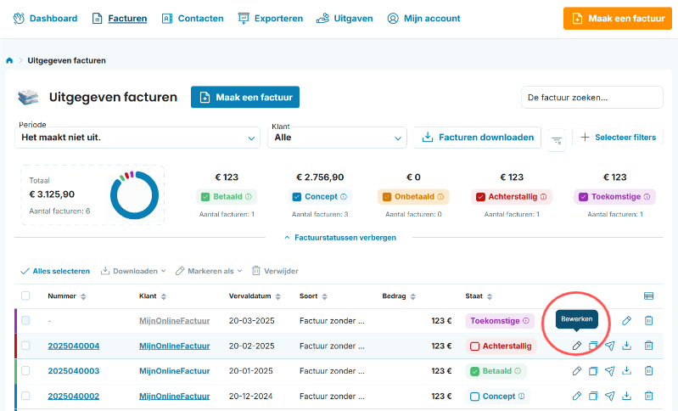Click Facturen downloaden button
This screenshot has height=411, width=678.
tap(478, 138)
